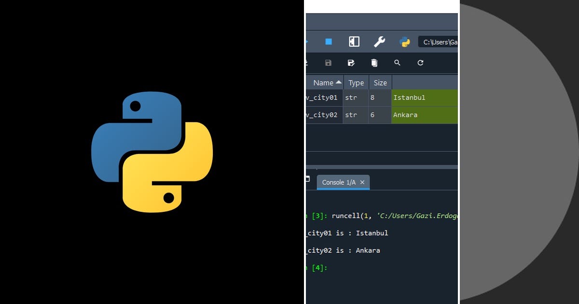Click the runcell command line in console
The height and width of the screenshot is (304, 579).
(382, 216)
